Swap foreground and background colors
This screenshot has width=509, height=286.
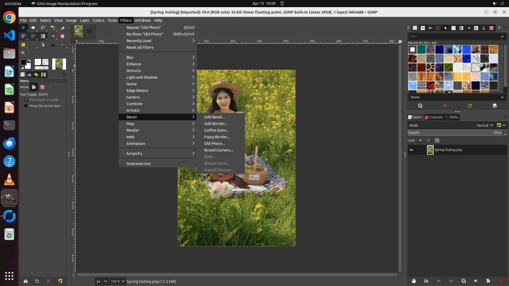(29, 61)
